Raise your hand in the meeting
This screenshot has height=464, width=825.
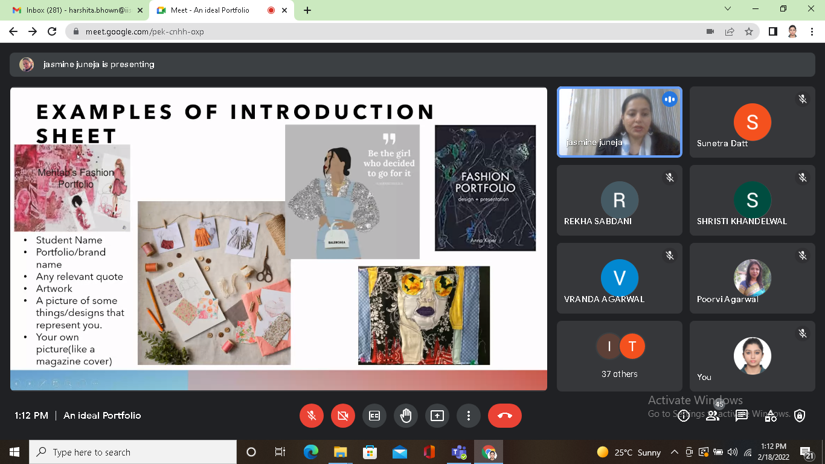[x=406, y=416]
